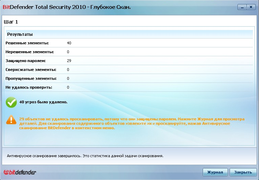Screen dimensions: 259x180
Task: Click the bitdefender logo at bottom left
Action: (x=20, y=172)
